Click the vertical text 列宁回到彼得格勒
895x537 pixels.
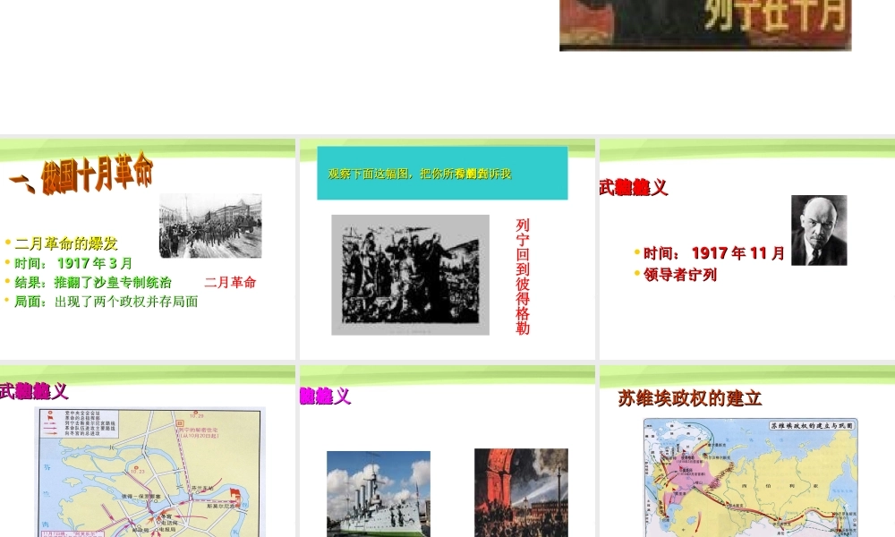pos(523,277)
